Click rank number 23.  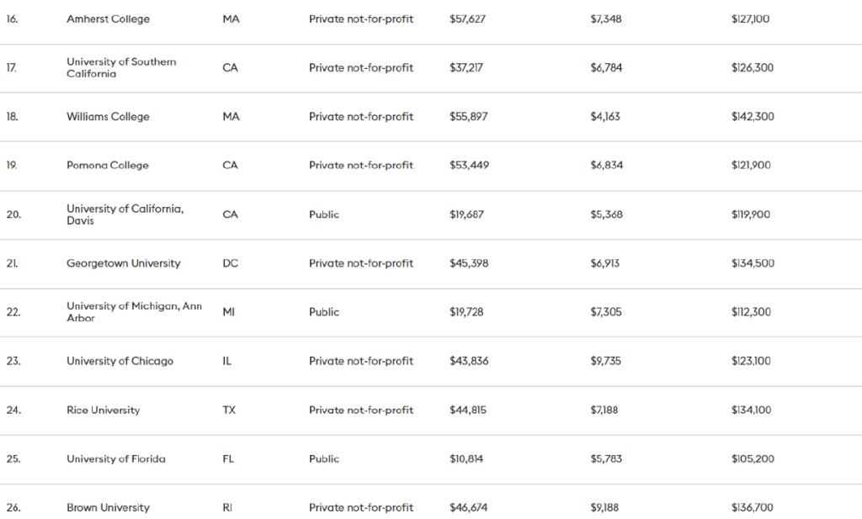13,361
